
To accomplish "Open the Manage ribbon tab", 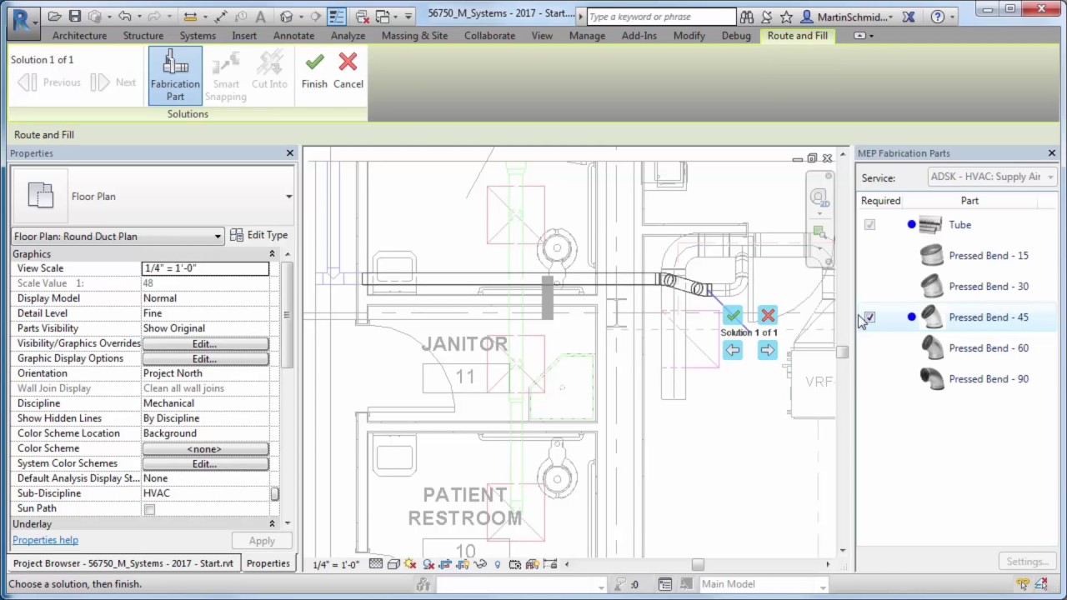I will (587, 36).
